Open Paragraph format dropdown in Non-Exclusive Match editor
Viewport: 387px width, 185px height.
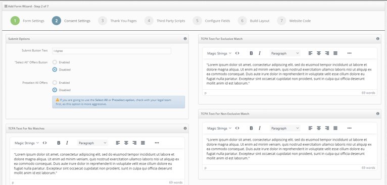[285, 128]
